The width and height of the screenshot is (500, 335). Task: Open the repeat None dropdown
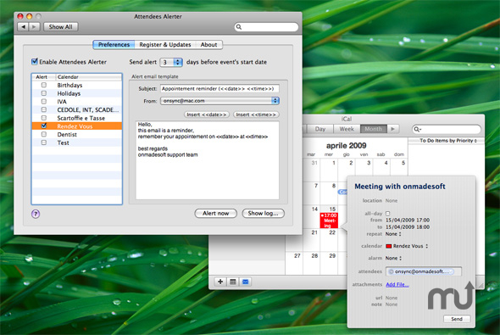click(x=393, y=234)
